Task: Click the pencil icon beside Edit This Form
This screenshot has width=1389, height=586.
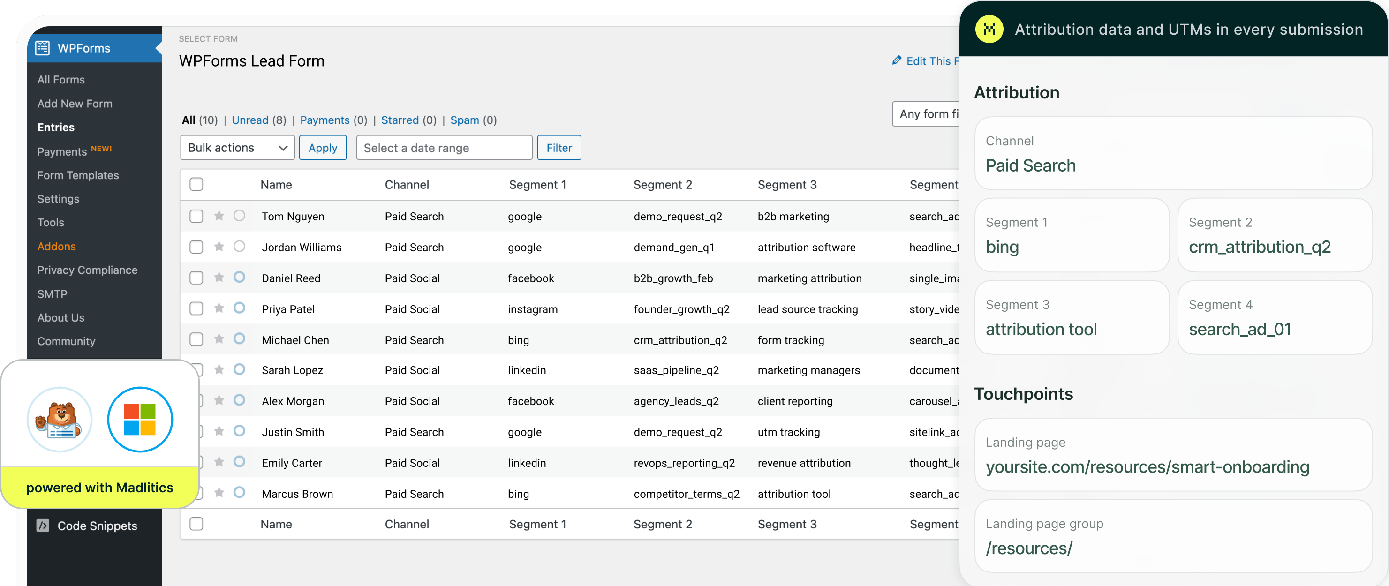Action: (x=896, y=60)
